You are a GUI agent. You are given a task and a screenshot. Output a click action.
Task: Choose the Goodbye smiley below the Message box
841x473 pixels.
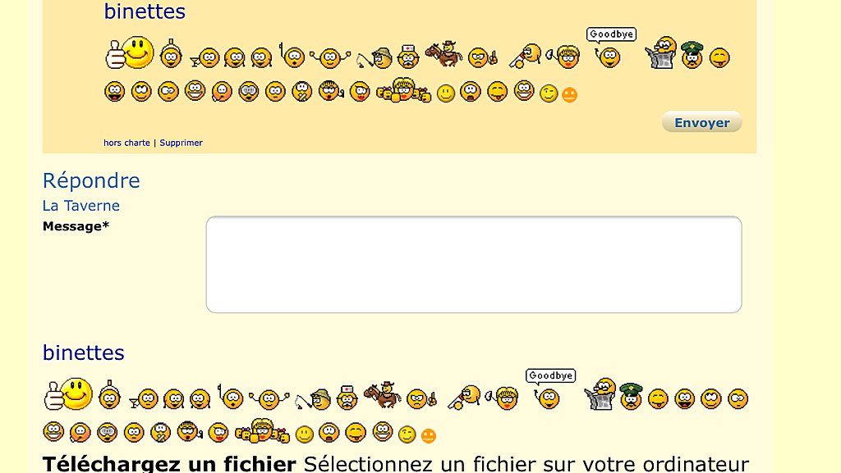[x=550, y=389]
